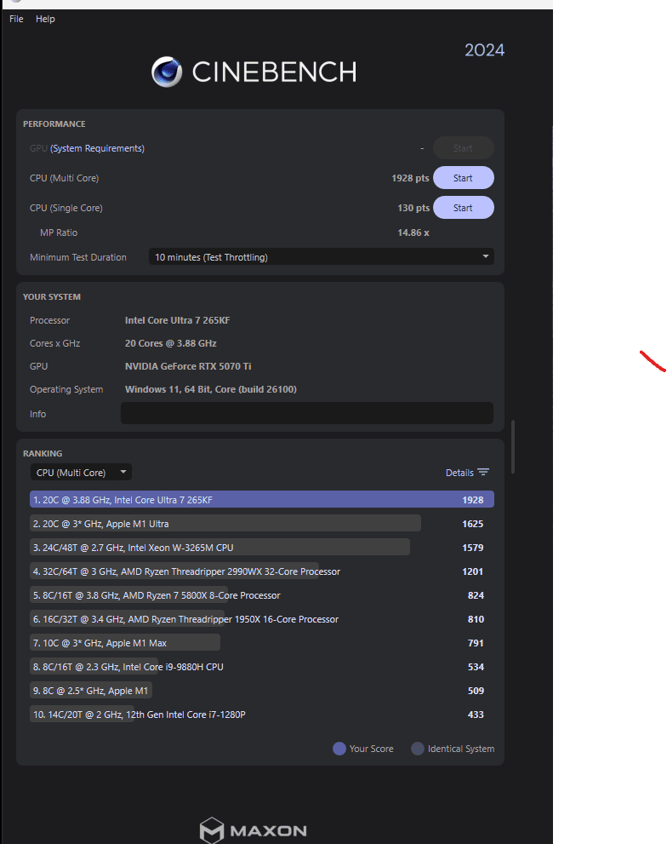Click the Cinebench logo sphere icon
The image size is (667, 844).
(x=167, y=72)
